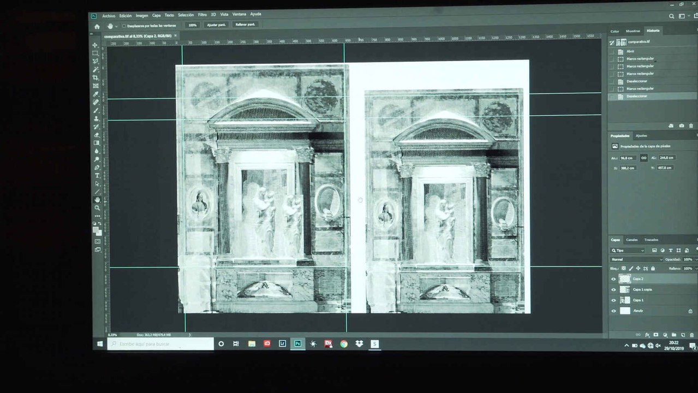The width and height of the screenshot is (698, 393).
Task: Click the Home icon in options bar
Action: pyautogui.click(x=97, y=26)
